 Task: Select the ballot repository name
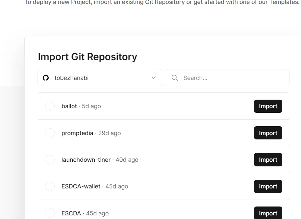click(69, 106)
